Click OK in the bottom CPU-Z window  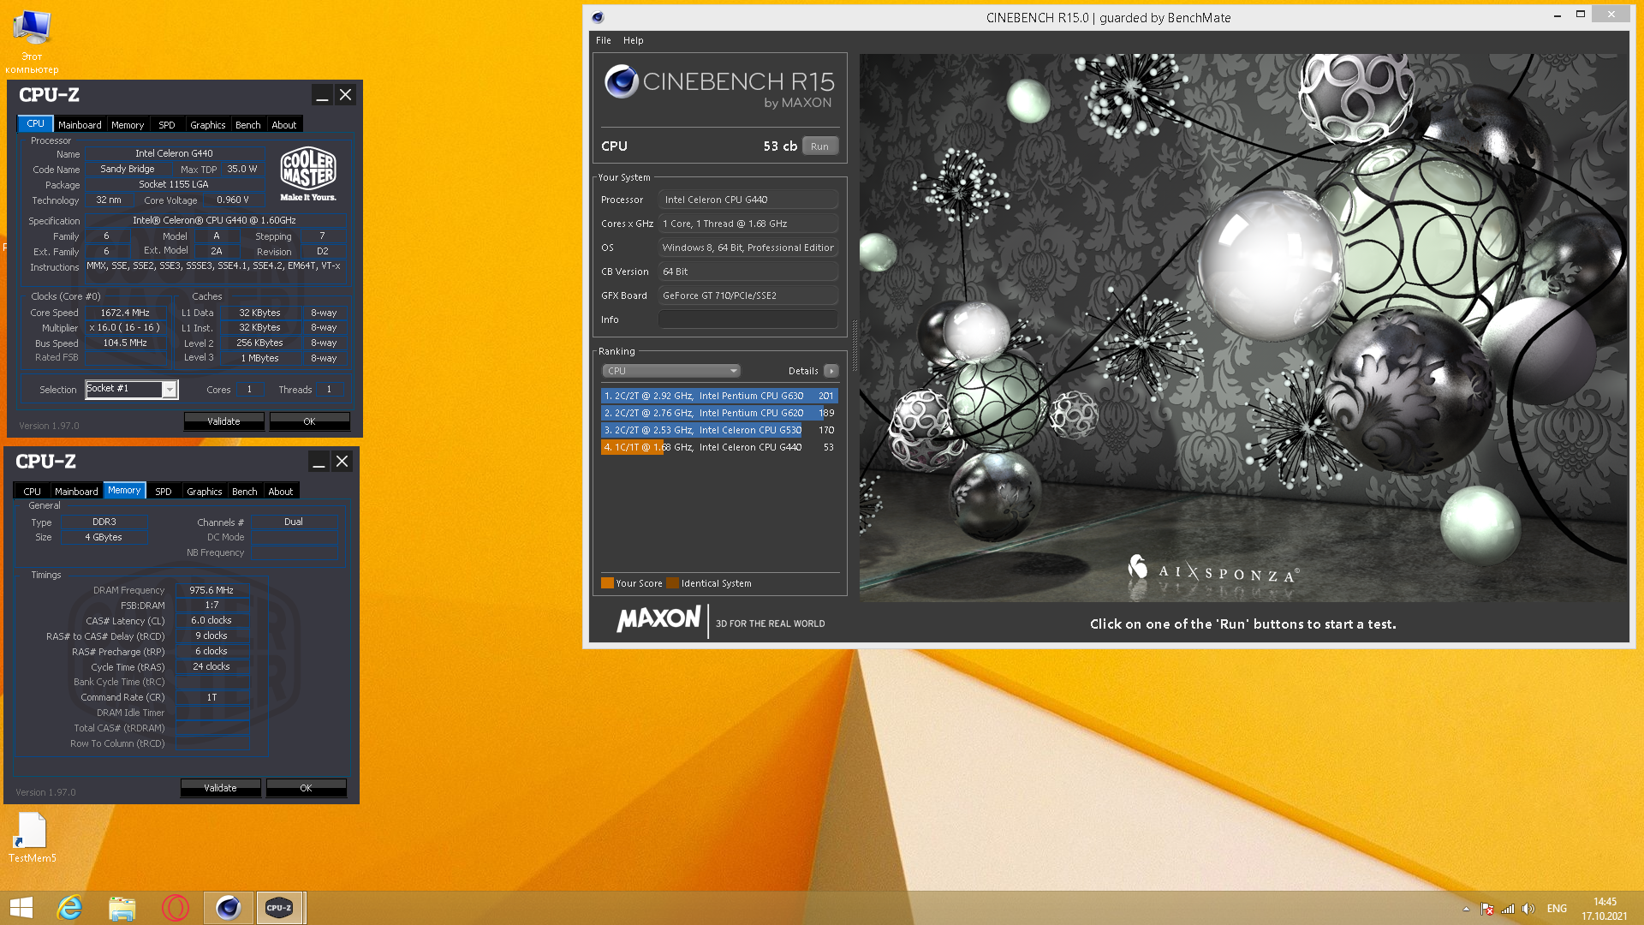click(x=306, y=788)
